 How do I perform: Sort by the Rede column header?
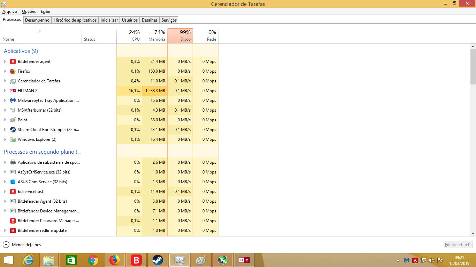coord(206,36)
